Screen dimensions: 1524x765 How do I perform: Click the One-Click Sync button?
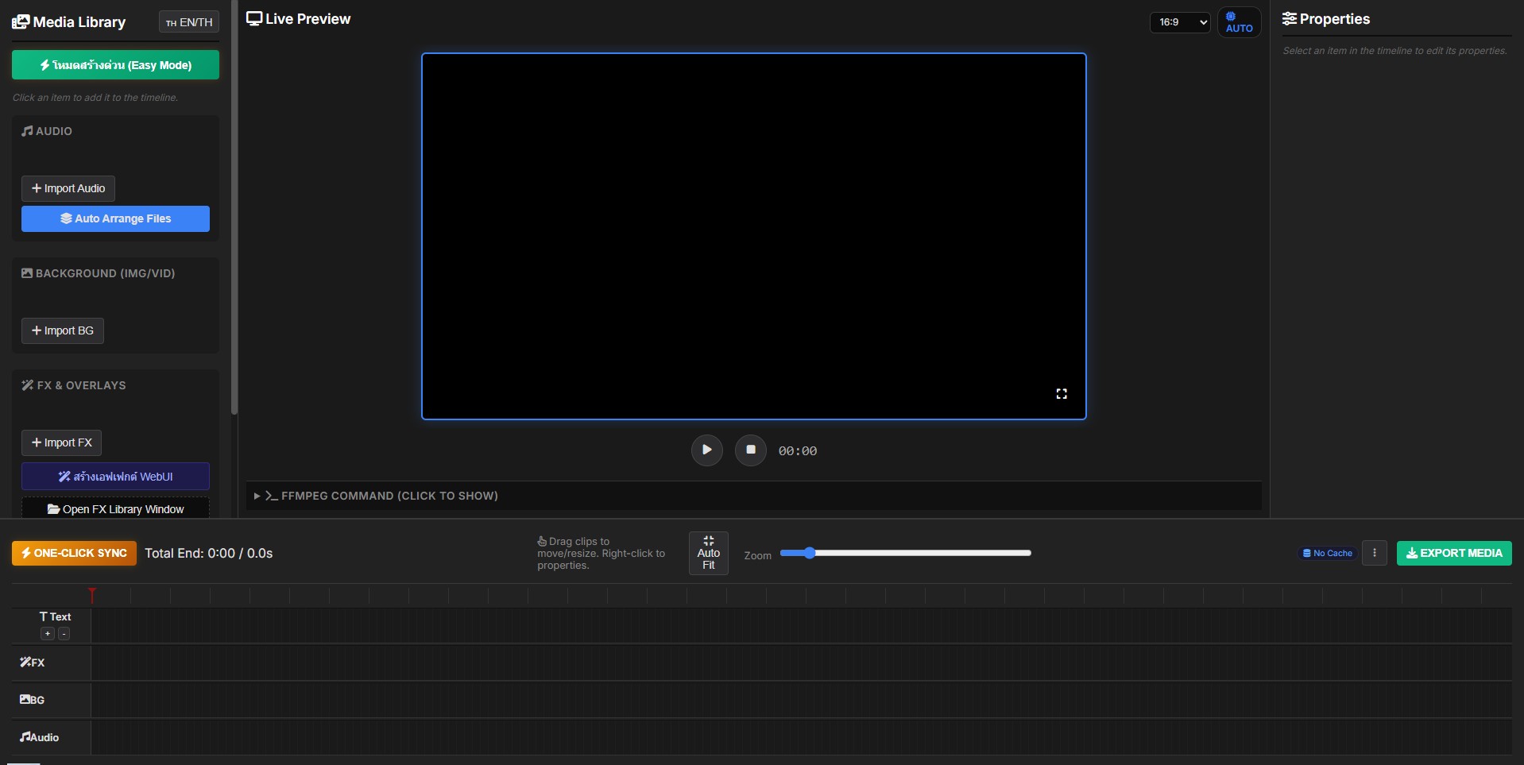tap(74, 553)
